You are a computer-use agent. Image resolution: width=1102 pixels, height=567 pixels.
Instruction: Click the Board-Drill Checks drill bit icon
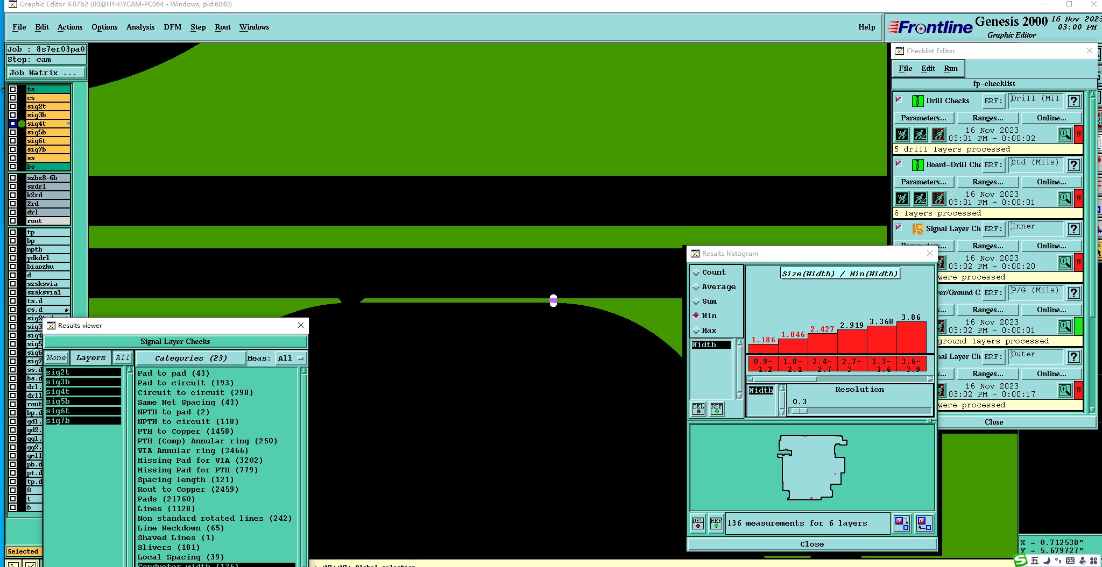(x=918, y=164)
